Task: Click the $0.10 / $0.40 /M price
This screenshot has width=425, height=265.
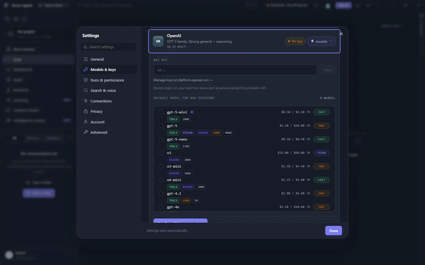Action: (296, 139)
